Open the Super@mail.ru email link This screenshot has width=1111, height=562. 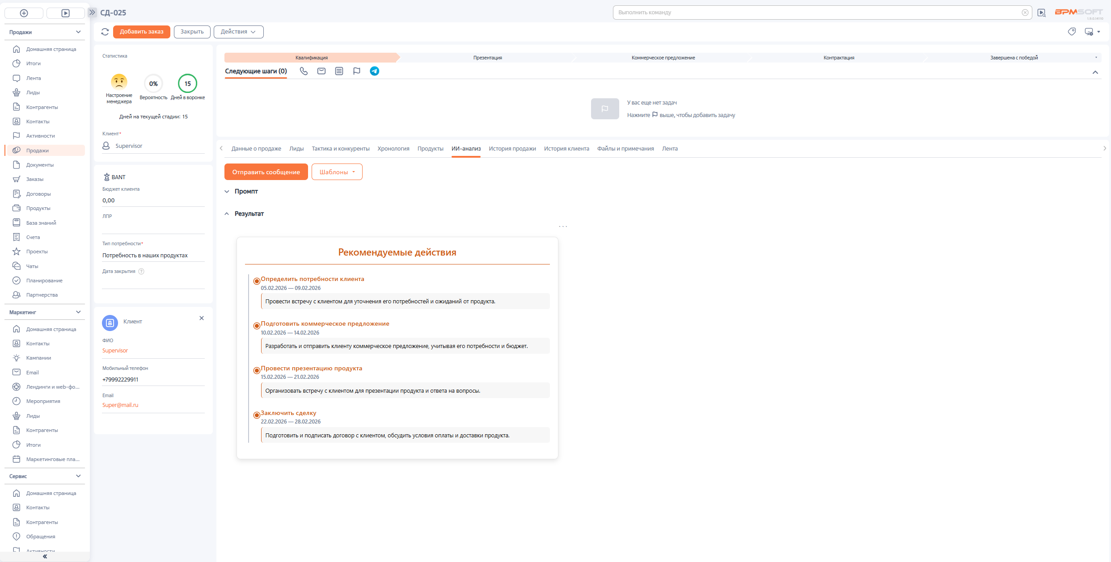120,405
